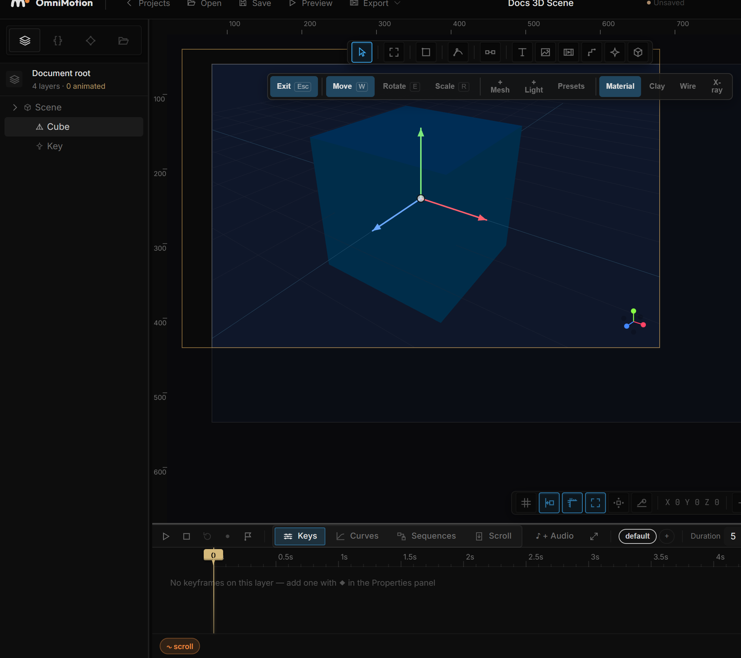Toggle the grid overlay icon
This screenshot has width=741, height=658.
tap(526, 503)
